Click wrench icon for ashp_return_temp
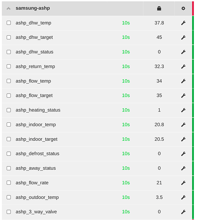Image resolution: width=197 pixels, height=220 pixels. (183, 66)
